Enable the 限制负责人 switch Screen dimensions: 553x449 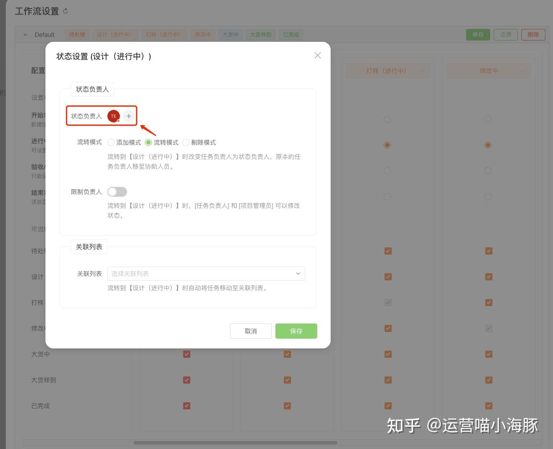117,191
